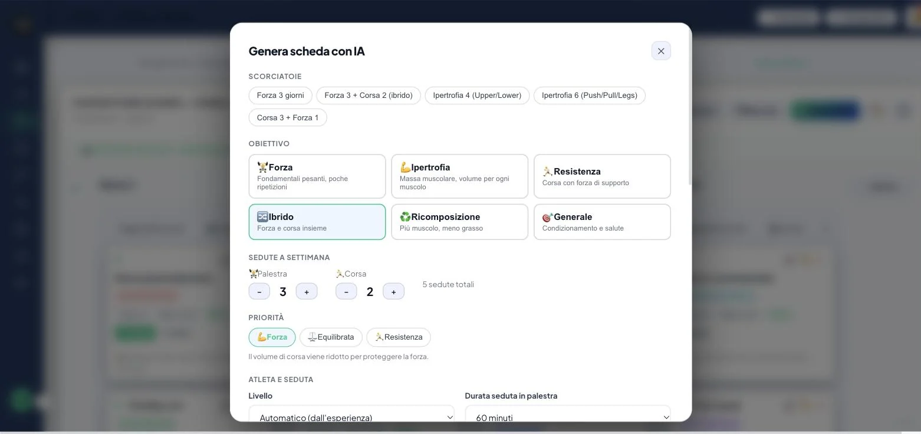921x434 pixels.
Task: Set objective to Resistenza
Action: (x=602, y=176)
